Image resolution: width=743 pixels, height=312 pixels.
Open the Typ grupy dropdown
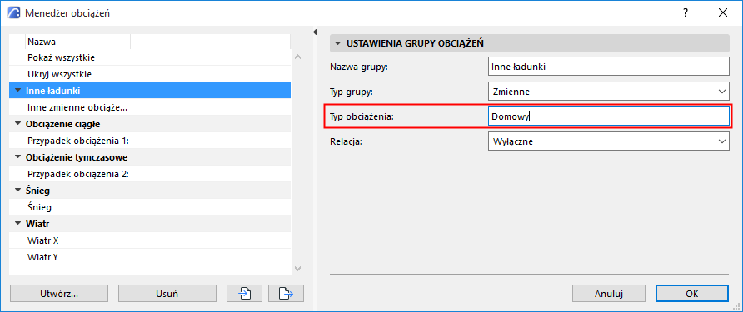coord(608,92)
